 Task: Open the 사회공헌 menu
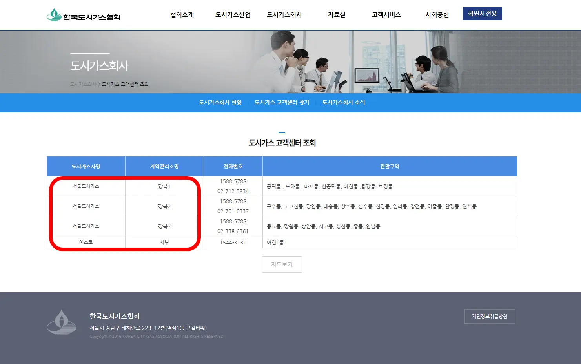coord(437,14)
